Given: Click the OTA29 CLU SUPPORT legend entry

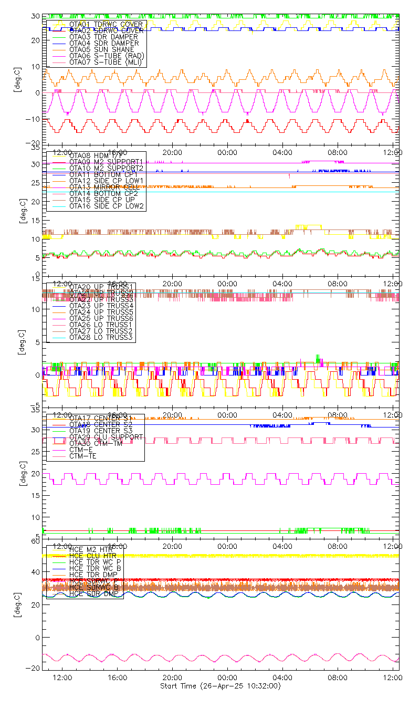Looking at the screenshot, I should (x=106, y=437).
